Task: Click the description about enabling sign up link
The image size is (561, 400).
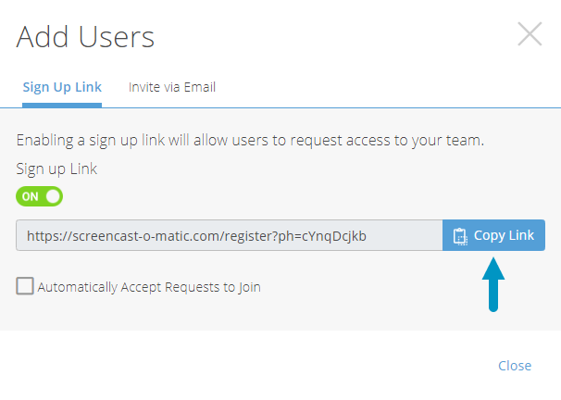Action: 250,141
